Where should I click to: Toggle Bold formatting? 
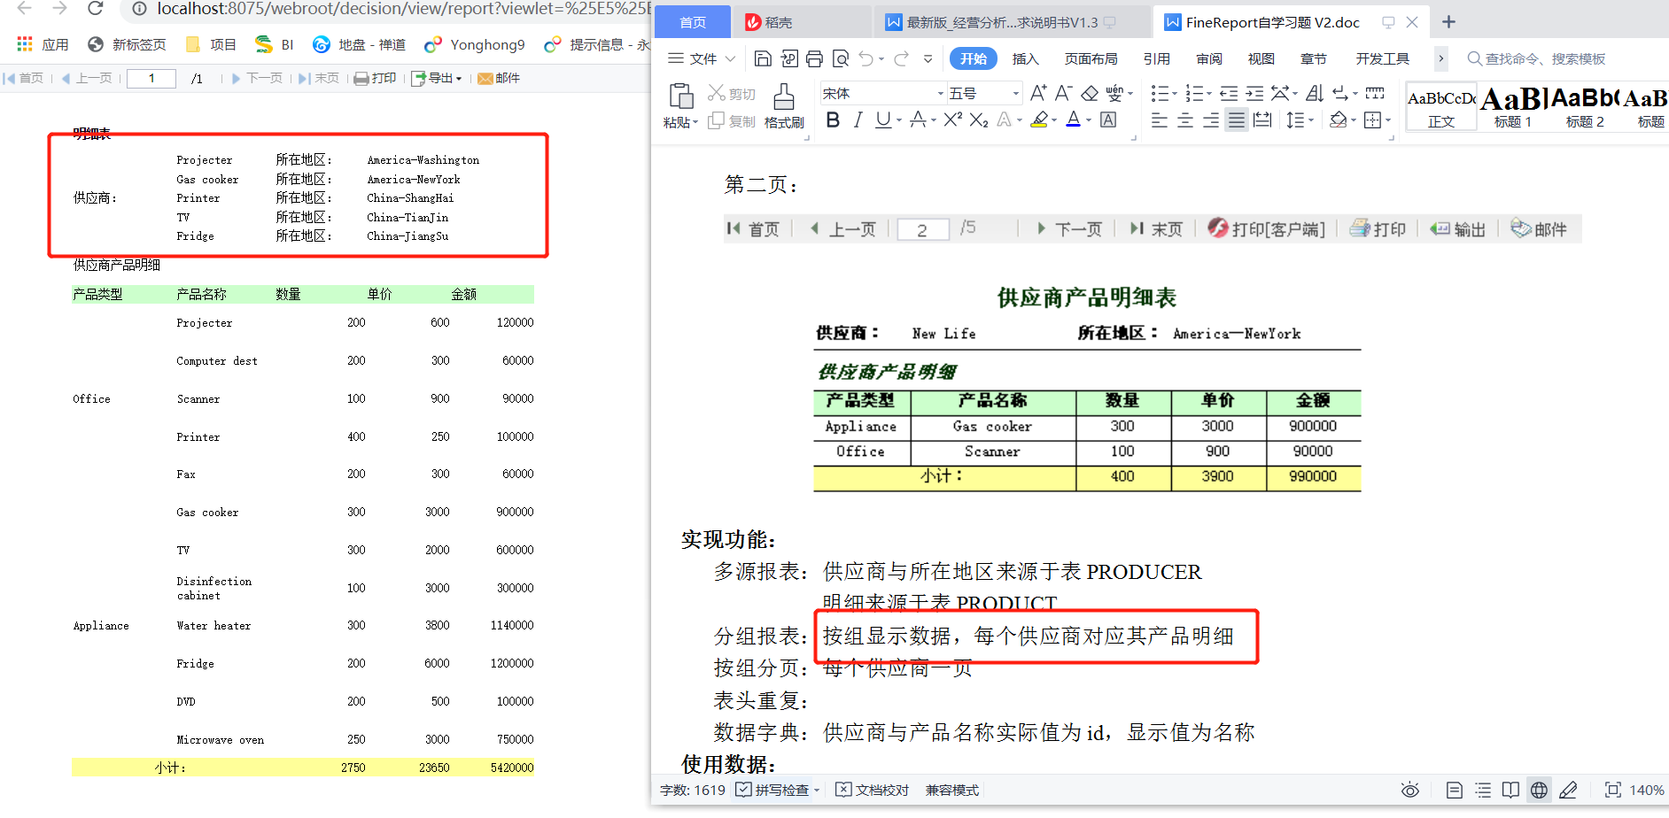tap(833, 120)
